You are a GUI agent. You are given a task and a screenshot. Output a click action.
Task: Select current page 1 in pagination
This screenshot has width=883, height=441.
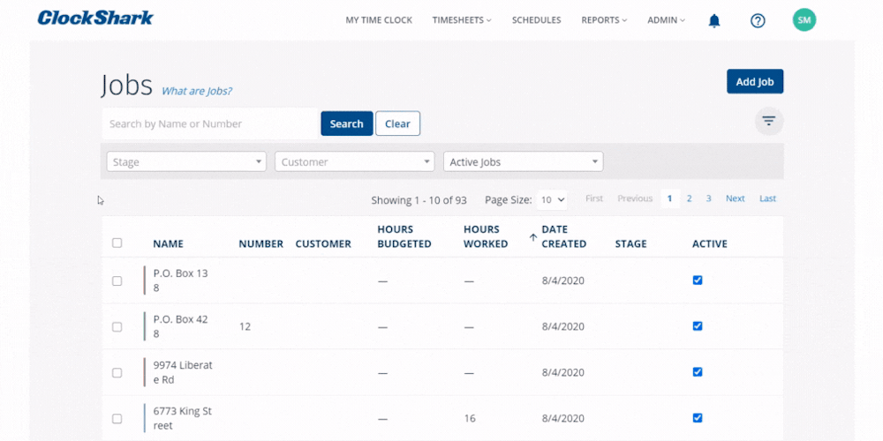[669, 198]
